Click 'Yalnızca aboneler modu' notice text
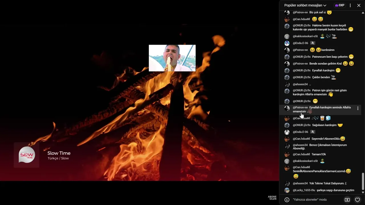The width and height of the screenshot is (365, 205). (x=310, y=200)
